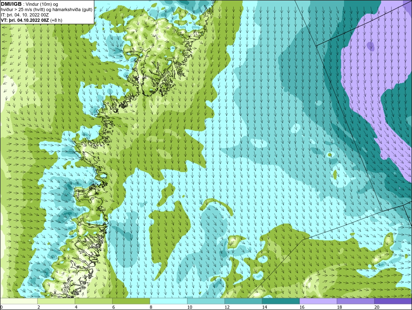
Task: Click the scale label '16'
Action: tap(302, 307)
